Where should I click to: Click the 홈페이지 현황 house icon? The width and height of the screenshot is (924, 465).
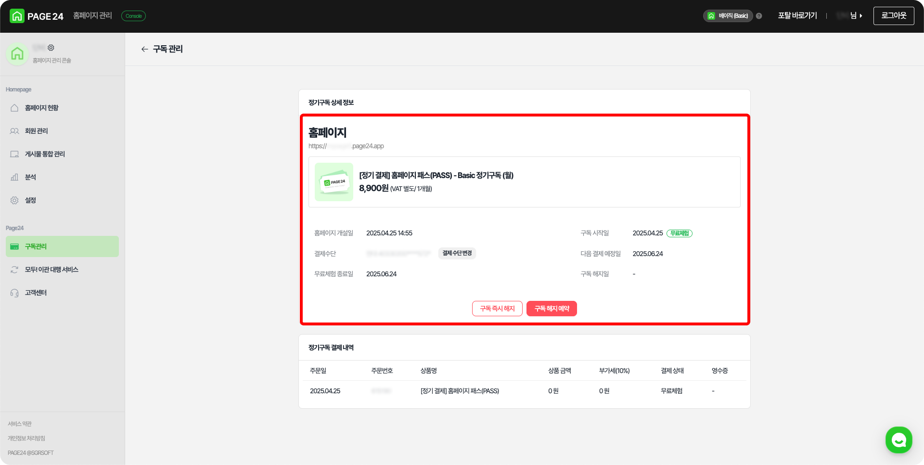[x=14, y=108]
